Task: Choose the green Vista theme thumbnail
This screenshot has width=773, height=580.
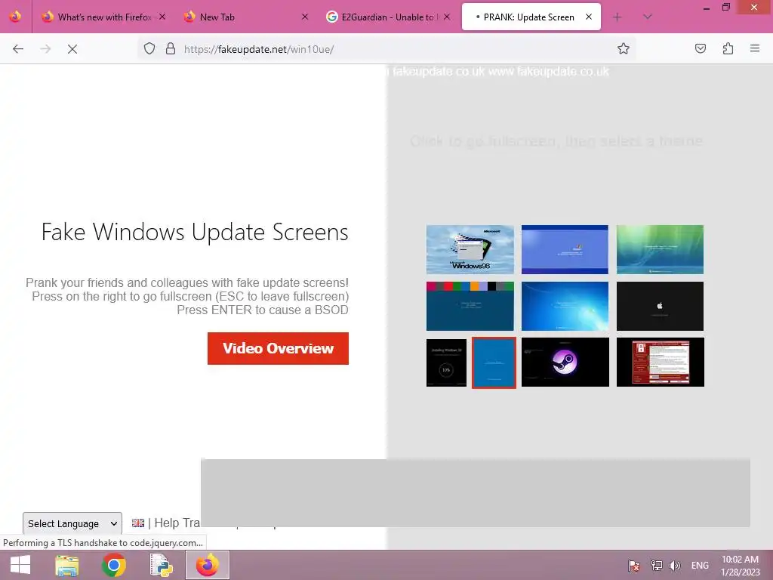Action: coord(660,249)
